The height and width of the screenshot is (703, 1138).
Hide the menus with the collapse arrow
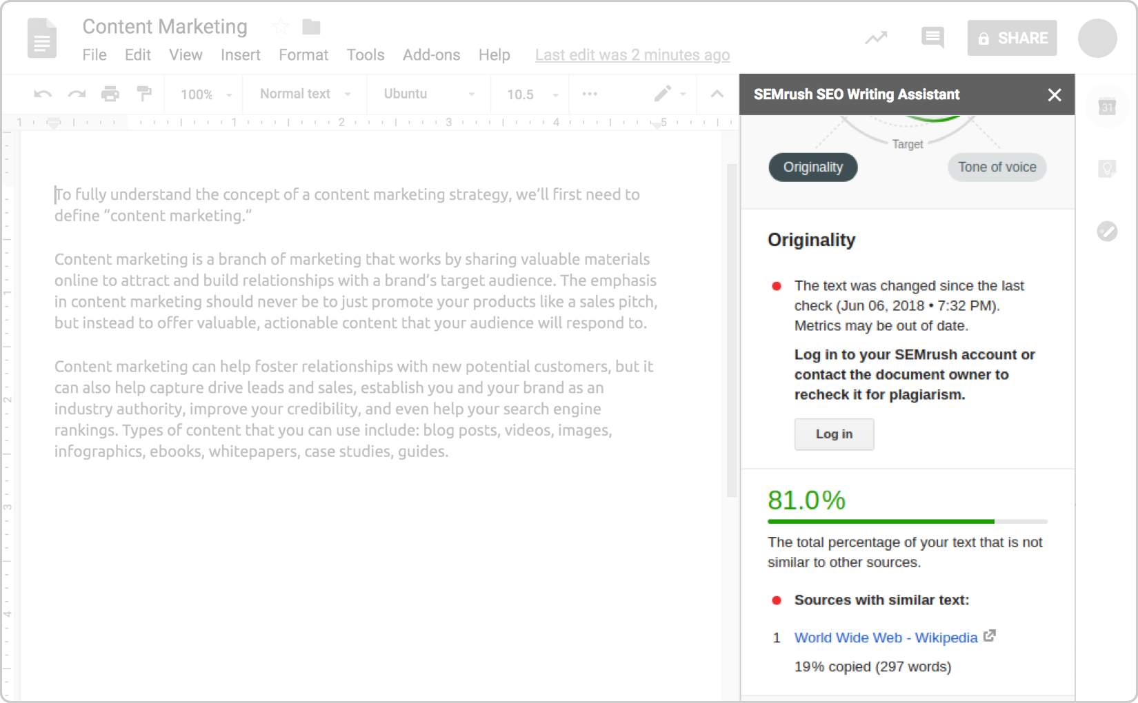coord(717,94)
